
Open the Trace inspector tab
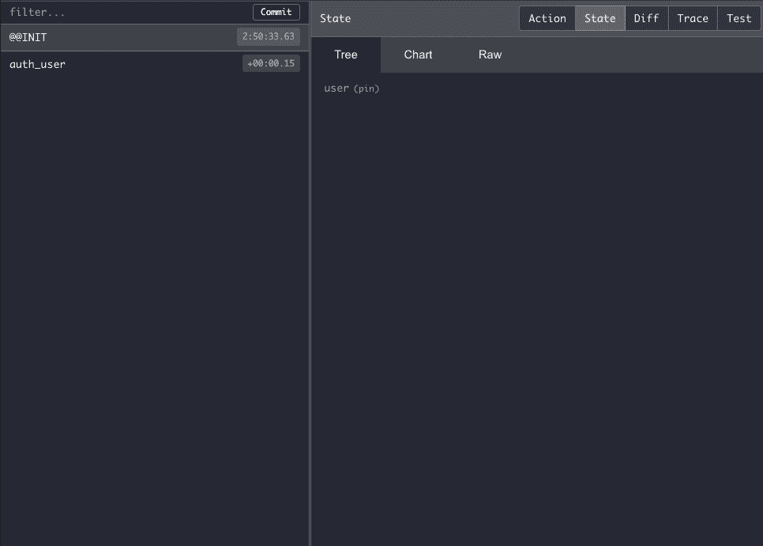pos(693,18)
